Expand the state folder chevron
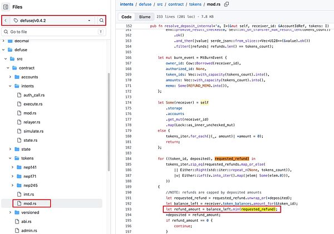334x234 pixels. pyautogui.click(x=10, y=149)
